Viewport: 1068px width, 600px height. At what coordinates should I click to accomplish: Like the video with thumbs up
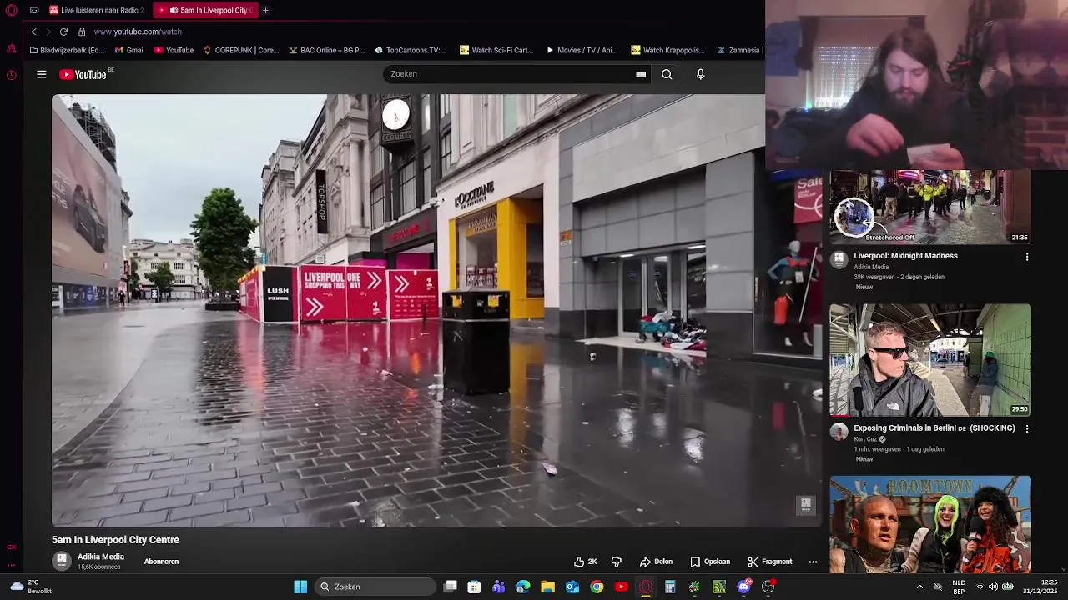[585, 562]
